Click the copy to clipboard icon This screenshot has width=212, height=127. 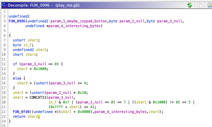(200, 5)
